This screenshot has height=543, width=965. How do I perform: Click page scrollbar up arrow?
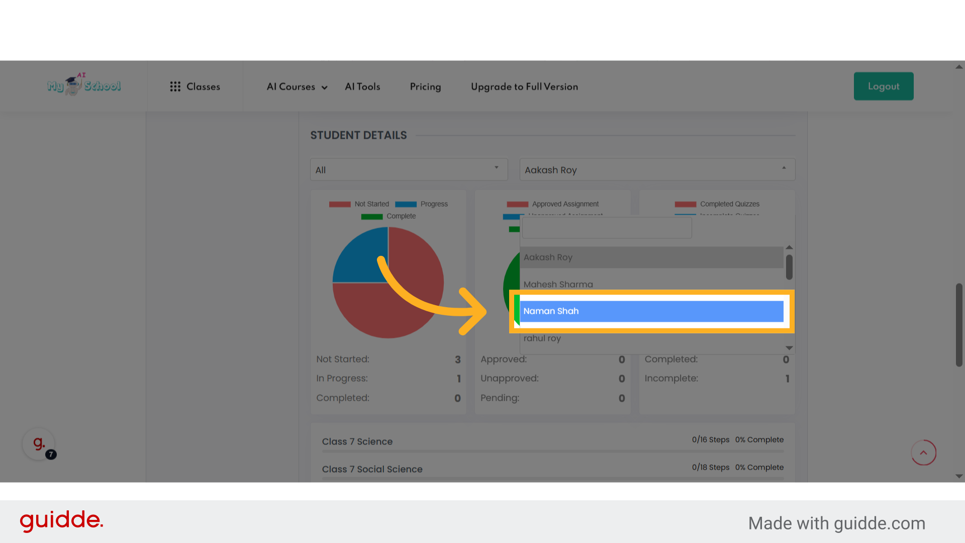959,67
